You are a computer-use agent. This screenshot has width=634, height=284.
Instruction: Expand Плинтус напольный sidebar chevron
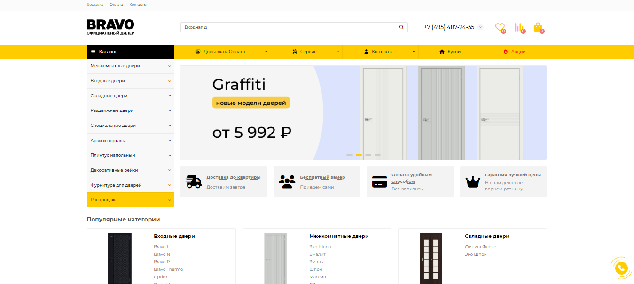pyautogui.click(x=170, y=155)
